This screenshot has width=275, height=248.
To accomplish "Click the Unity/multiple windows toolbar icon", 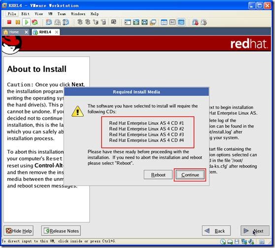I will coord(153,22).
